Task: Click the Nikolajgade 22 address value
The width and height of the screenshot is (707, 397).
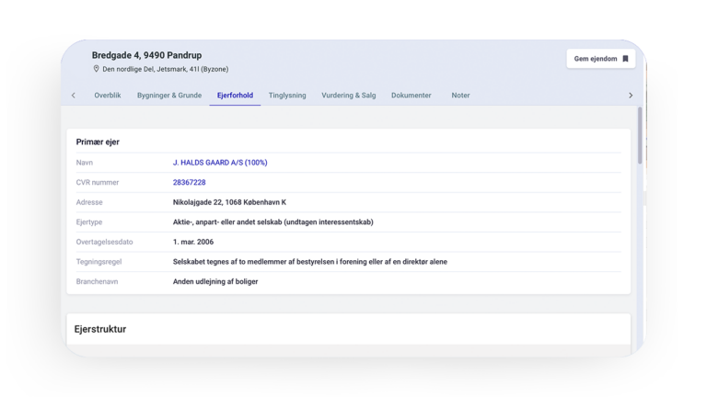Action: click(x=230, y=202)
